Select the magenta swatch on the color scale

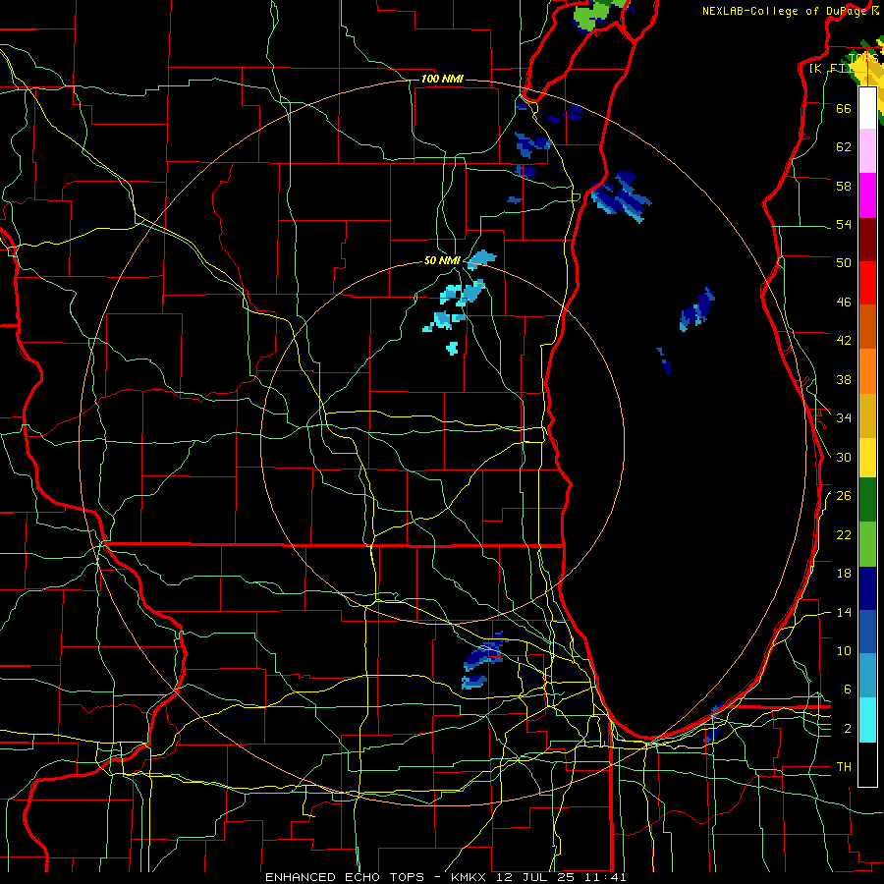tap(867, 195)
